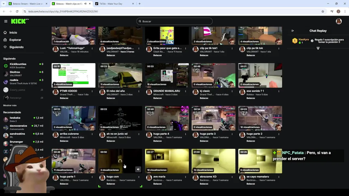Bookmark this page with star icon

coord(323,11)
